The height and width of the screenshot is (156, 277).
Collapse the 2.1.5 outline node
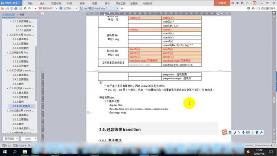pos(11,21)
